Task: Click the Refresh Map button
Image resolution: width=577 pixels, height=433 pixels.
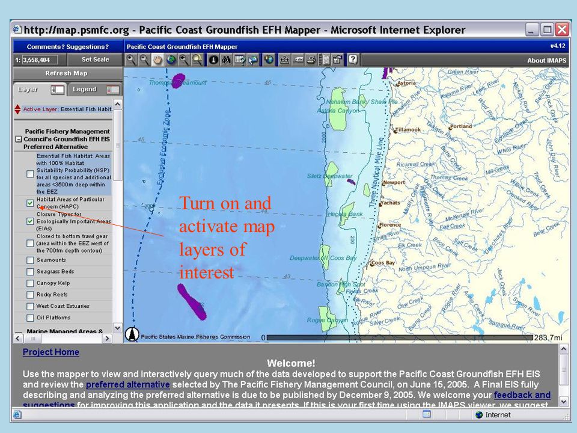Action: coord(67,73)
